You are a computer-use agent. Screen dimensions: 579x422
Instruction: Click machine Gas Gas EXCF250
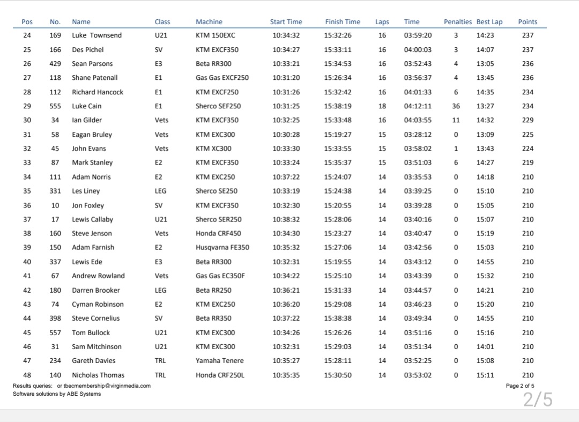point(222,78)
